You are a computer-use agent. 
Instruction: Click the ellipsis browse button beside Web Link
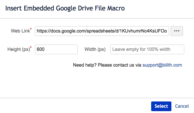[177, 31]
